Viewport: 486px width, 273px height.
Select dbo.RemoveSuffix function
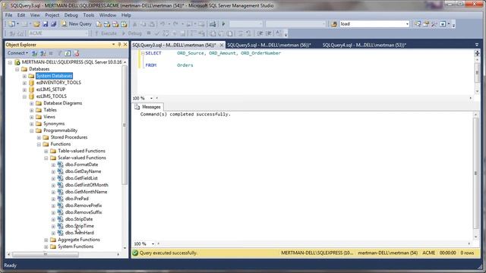point(84,212)
